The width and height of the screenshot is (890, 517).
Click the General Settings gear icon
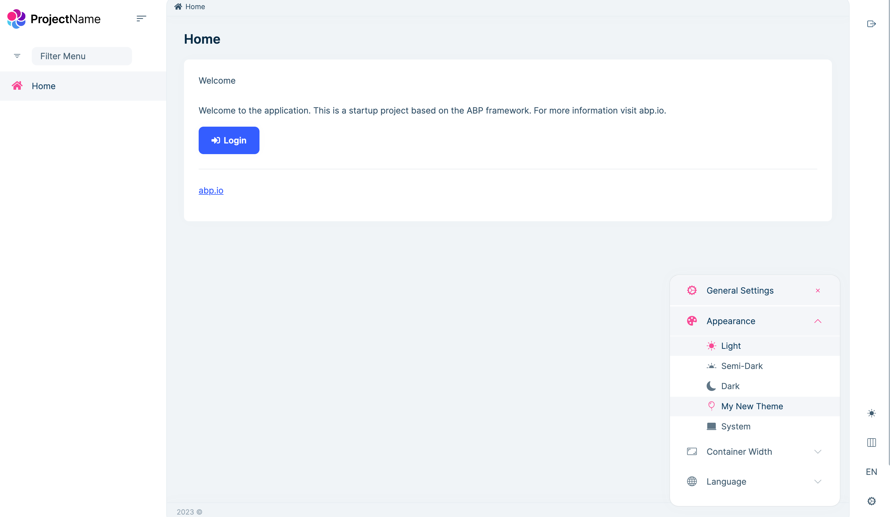(x=692, y=290)
